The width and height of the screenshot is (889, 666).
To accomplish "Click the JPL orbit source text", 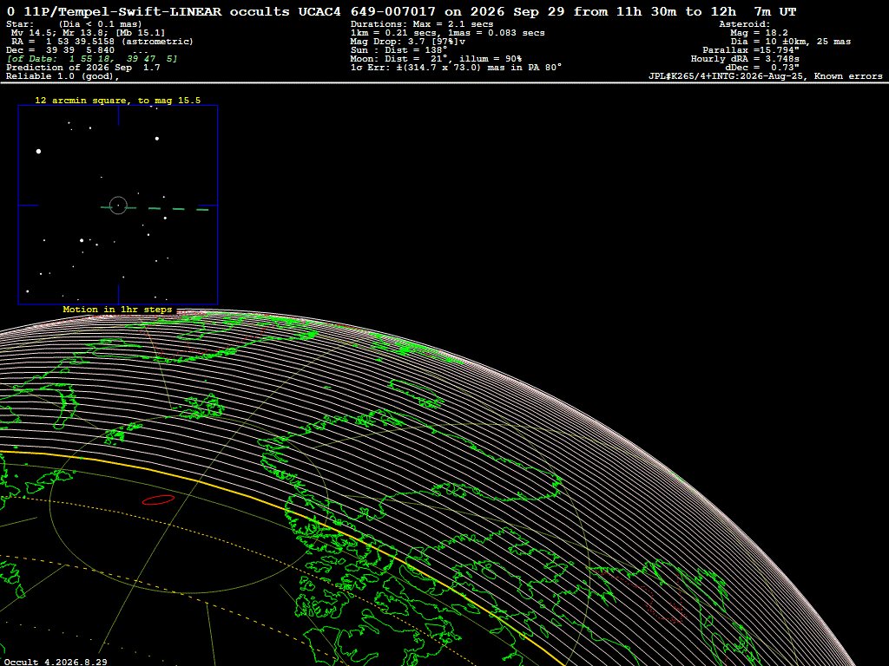I will point(766,76).
